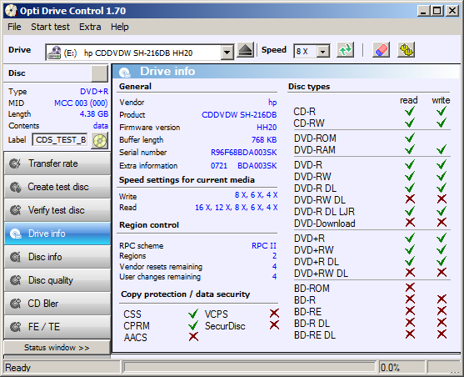Expand the Status window

tap(57, 347)
